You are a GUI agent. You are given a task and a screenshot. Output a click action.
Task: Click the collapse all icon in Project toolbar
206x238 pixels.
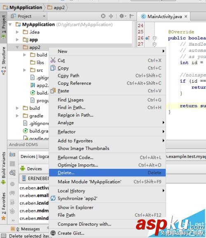tap(111, 16)
